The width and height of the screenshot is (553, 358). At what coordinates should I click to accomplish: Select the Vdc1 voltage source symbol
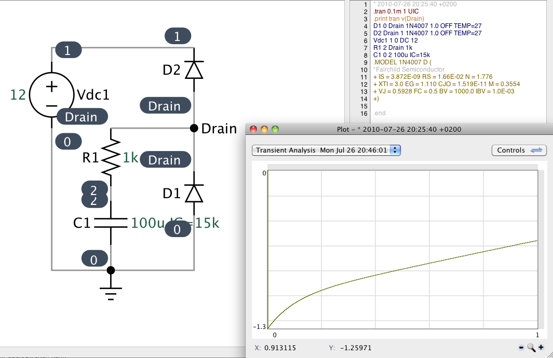tap(52, 95)
